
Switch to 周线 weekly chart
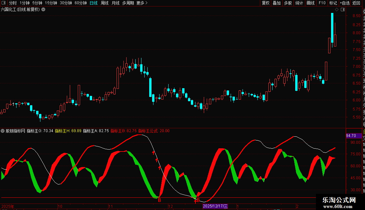click(x=105, y=3)
